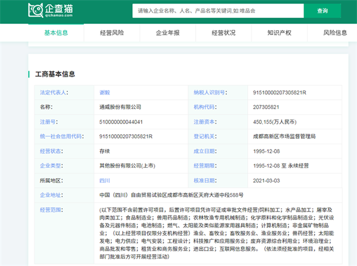Select registration number 510000000044041
Viewport: 357px width, 266px height.
(122, 122)
